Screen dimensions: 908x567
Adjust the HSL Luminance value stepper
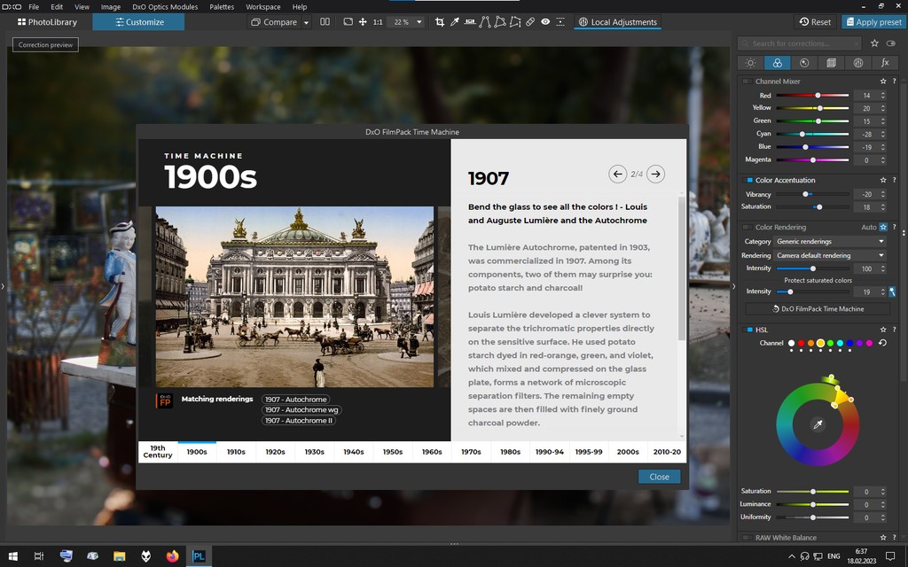pos(883,504)
